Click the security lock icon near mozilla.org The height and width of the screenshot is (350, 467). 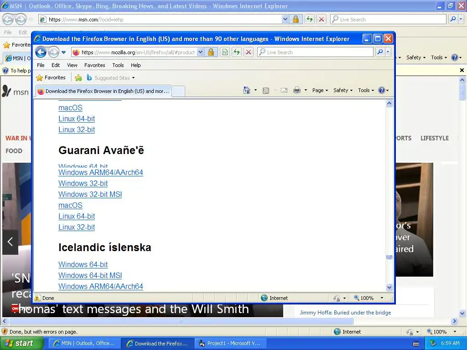(211, 52)
